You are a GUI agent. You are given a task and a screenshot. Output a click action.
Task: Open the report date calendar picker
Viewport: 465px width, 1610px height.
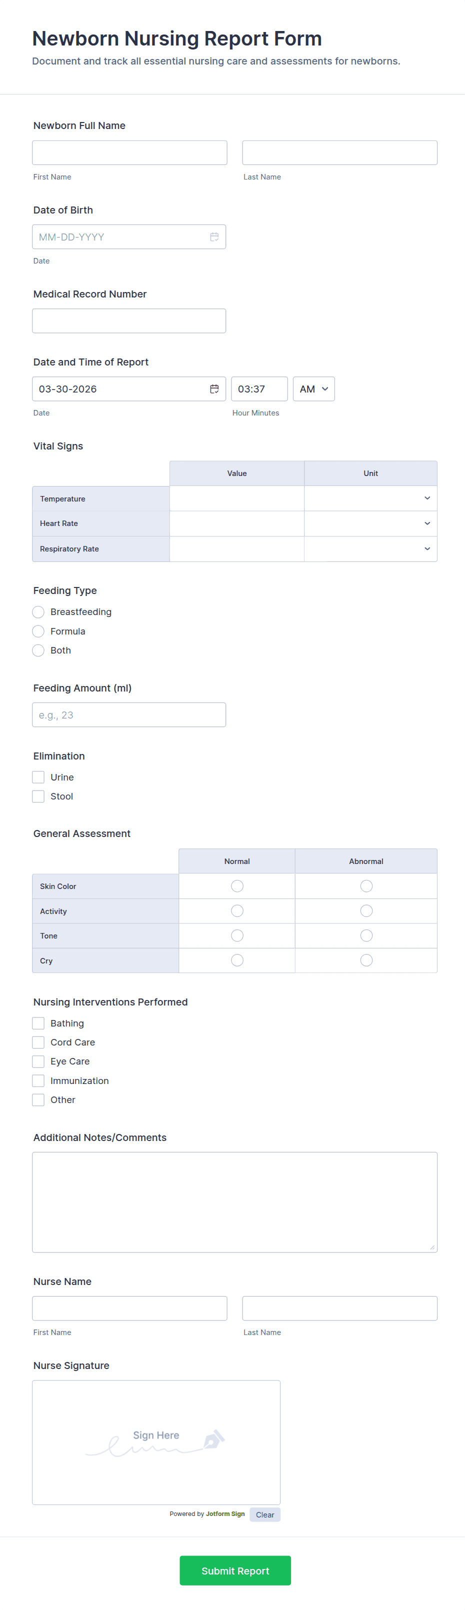[x=214, y=389]
